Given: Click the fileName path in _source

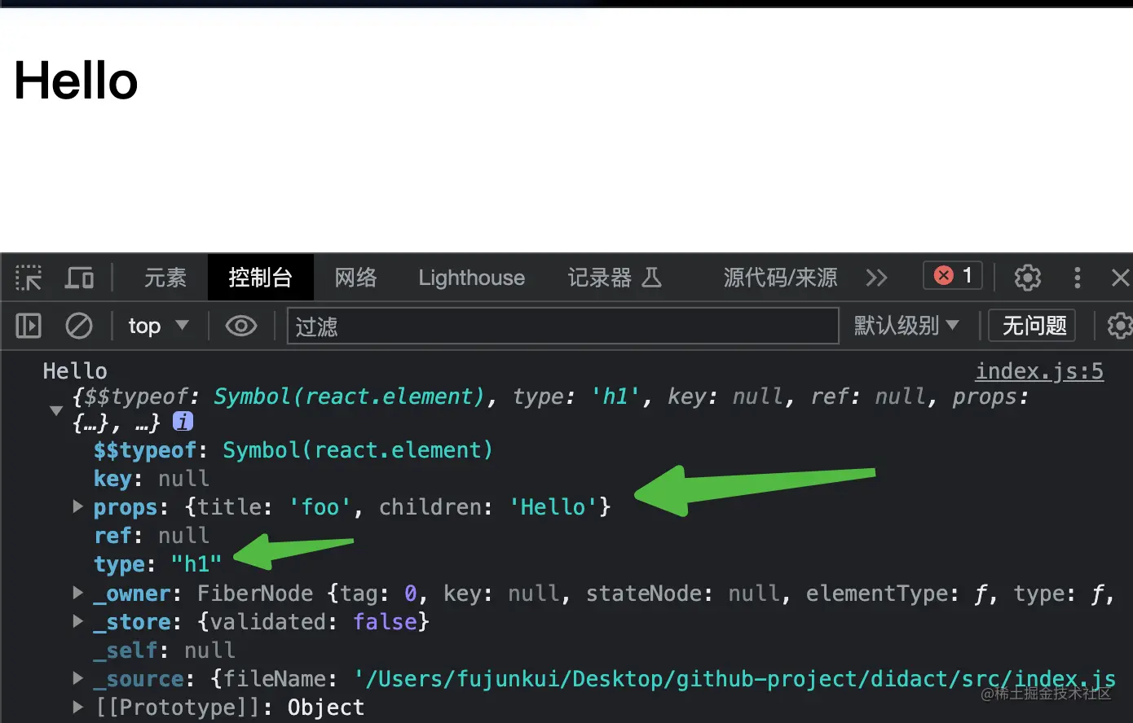Looking at the screenshot, I should click(x=734, y=679).
